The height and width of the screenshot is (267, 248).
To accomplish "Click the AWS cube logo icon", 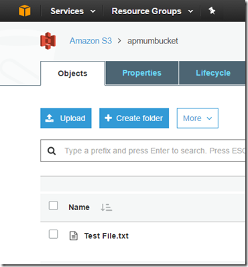I will click(25, 11).
